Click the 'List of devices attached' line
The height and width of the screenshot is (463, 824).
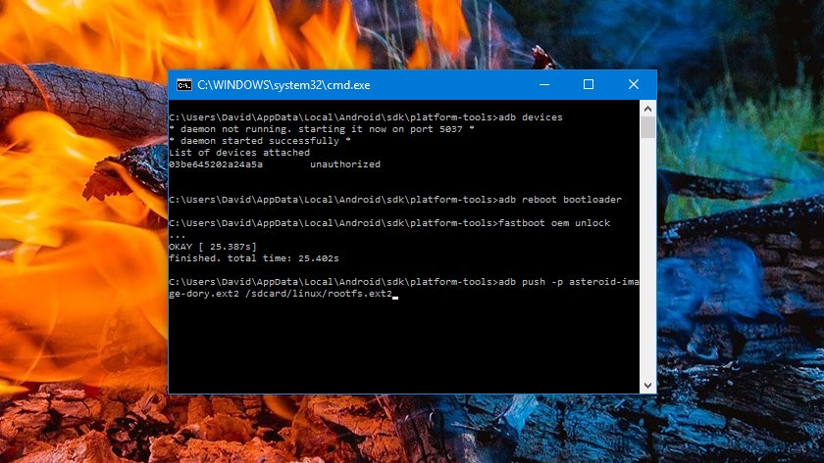(x=239, y=153)
